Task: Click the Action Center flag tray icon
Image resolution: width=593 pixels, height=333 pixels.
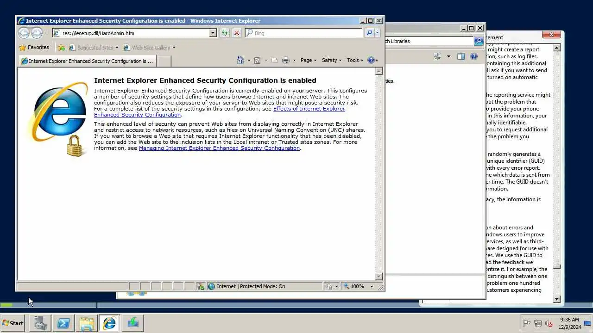Action: 527,323
